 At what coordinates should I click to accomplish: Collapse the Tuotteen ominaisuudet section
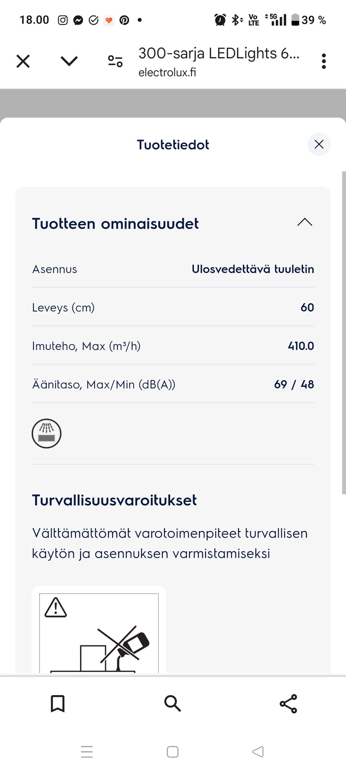click(305, 222)
